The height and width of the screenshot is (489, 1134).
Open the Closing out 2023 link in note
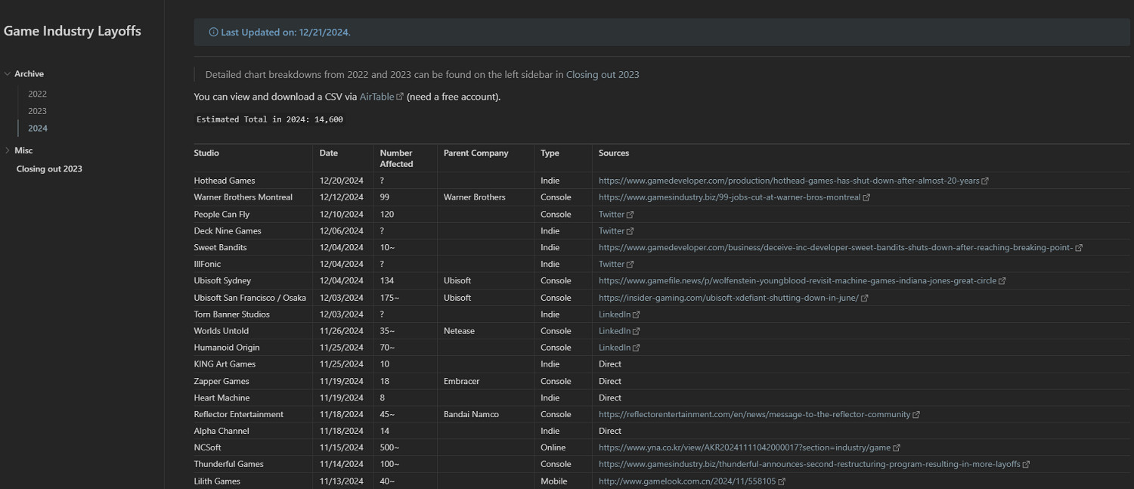pyautogui.click(x=602, y=75)
